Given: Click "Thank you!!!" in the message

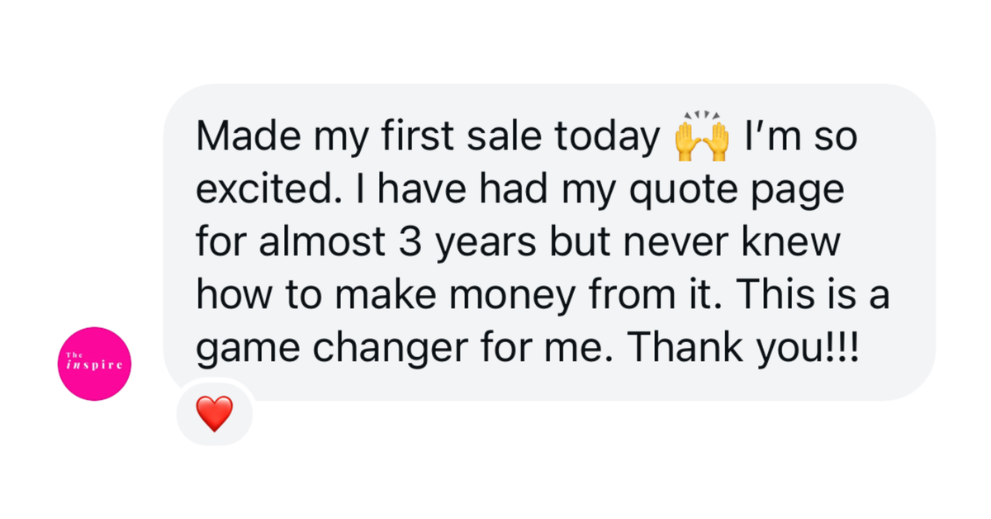Looking at the screenshot, I should [x=743, y=350].
